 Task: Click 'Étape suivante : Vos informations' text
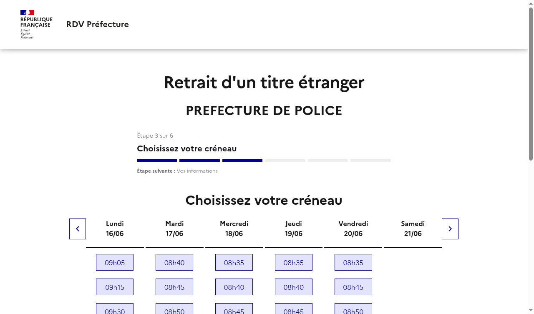click(x=177, y=171)
